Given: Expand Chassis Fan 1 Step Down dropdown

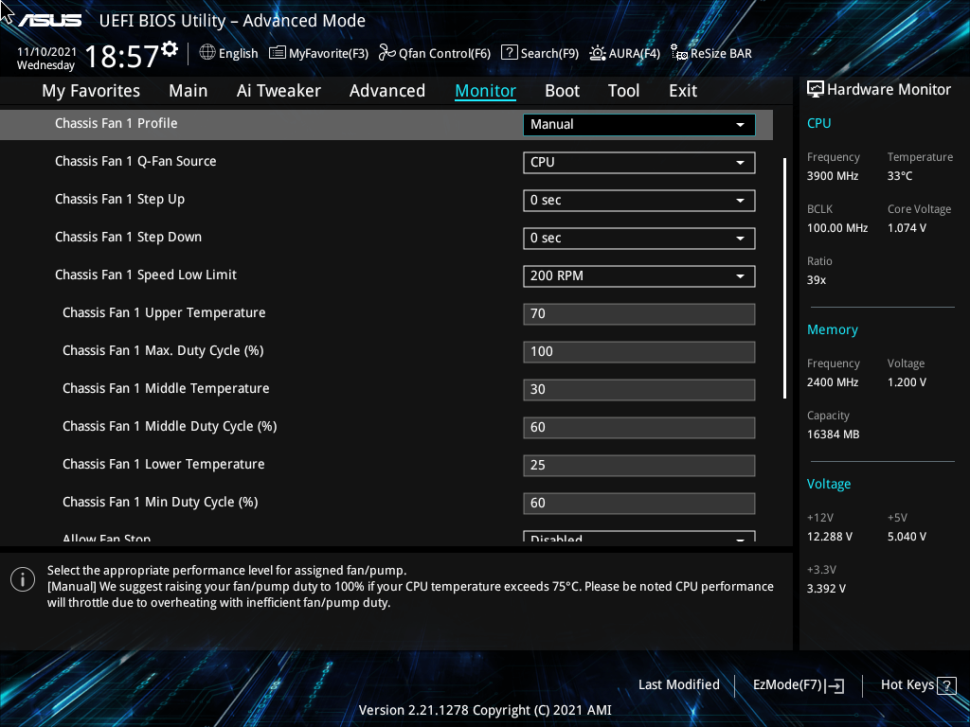Looking at the screenshot, I should (639, 238).
